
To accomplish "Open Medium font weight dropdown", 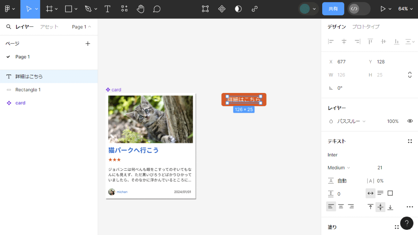I will pyautogui.click(x=339, y=168).
